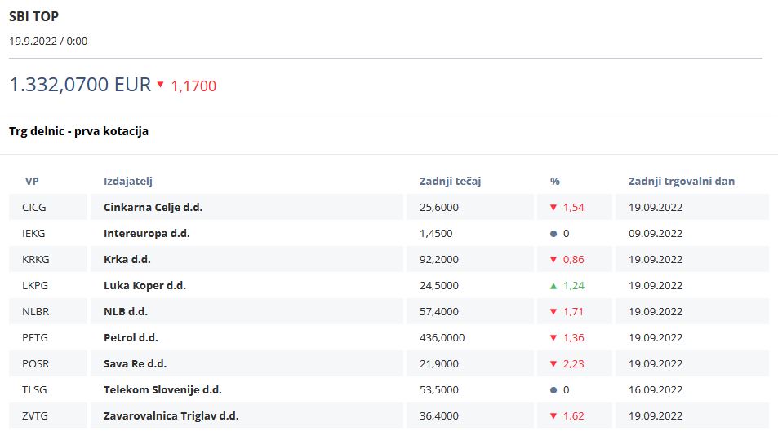The width and height of the screenshot is (778, 435).
Task: Click the green 1,24 percent change value
Action: 574,286
